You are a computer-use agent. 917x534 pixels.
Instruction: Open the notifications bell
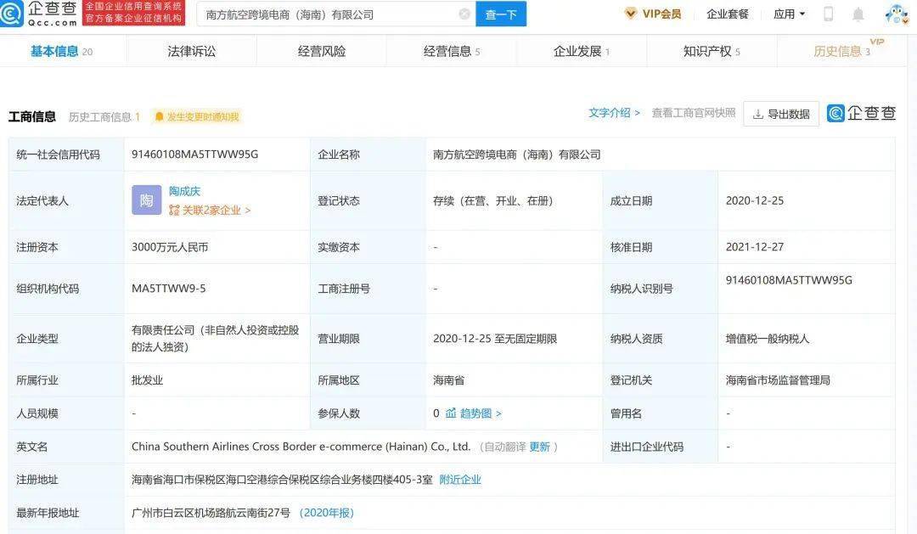tap(858, 14)
